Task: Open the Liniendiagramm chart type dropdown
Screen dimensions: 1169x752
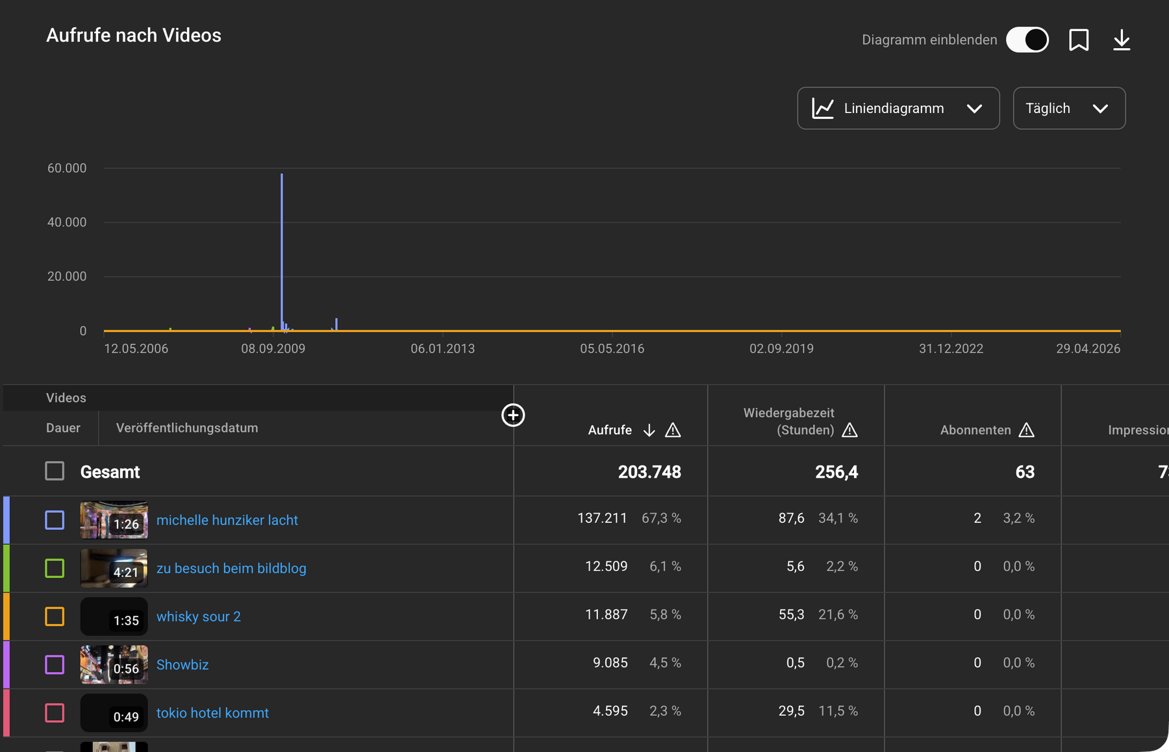Action: [x=898, y=108]
